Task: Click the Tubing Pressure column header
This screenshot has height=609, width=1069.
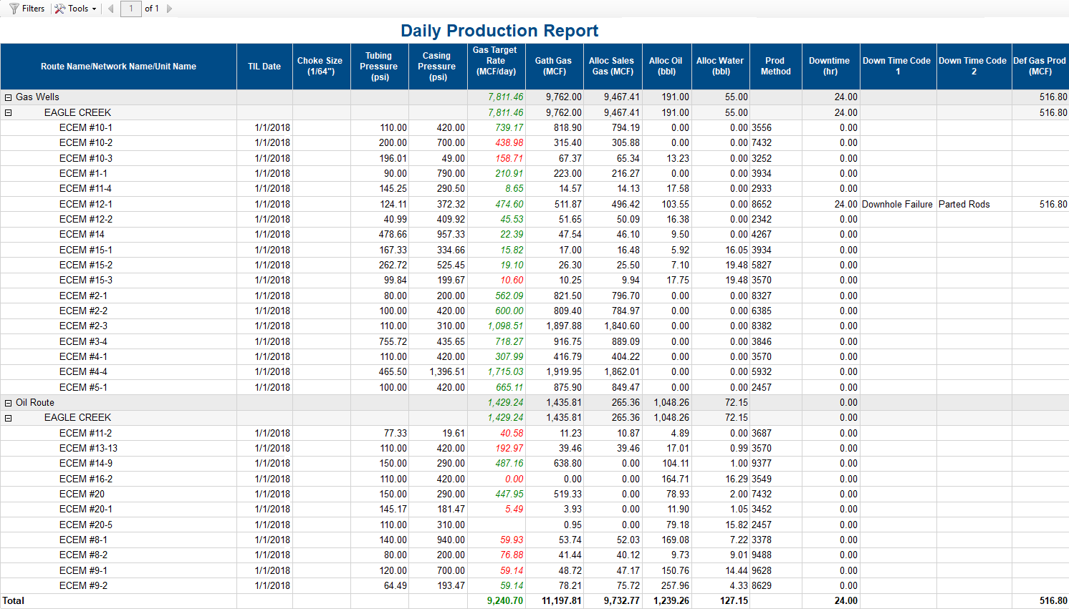Action: [379, 67]
